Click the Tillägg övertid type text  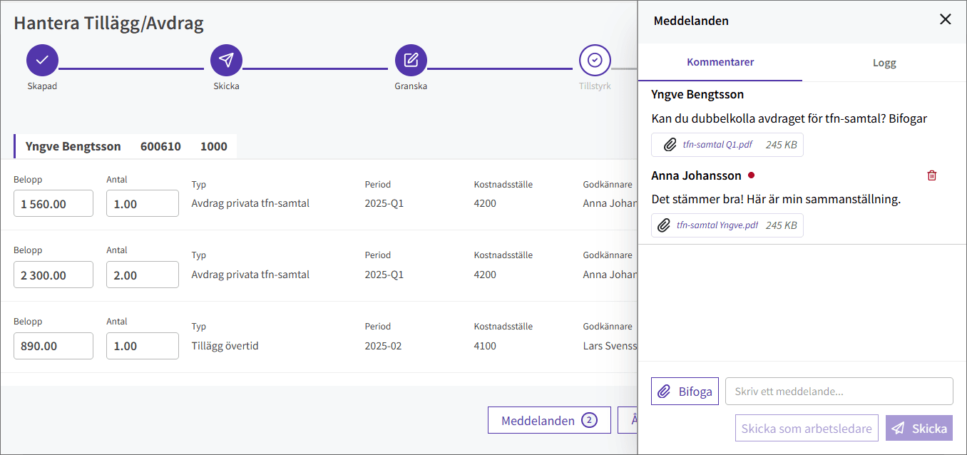pos(225,346)
